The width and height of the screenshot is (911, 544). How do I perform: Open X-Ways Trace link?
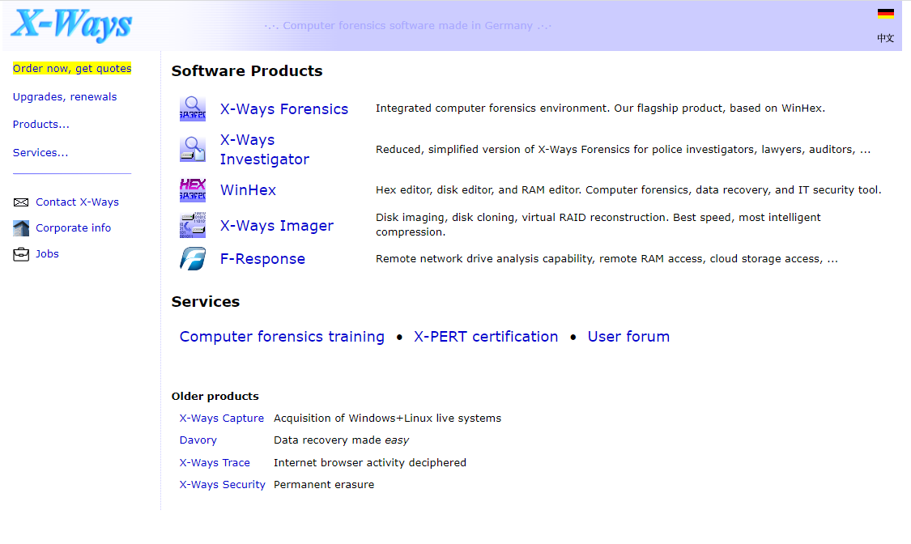(215, 463)
